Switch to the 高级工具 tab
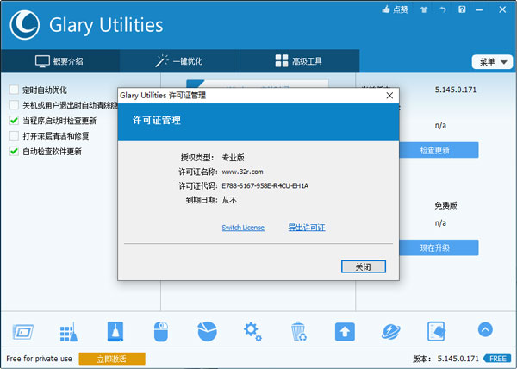Image resolution: width=517 pixels, height=369 pixels. [x=299, y=61]
